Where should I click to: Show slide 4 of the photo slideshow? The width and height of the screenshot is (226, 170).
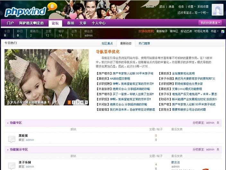82,102
